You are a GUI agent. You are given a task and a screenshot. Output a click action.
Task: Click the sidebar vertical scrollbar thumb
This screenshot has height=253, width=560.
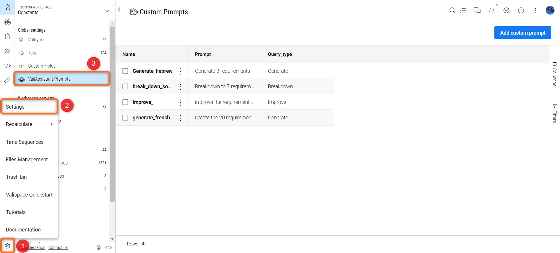[x=112, y=114]
